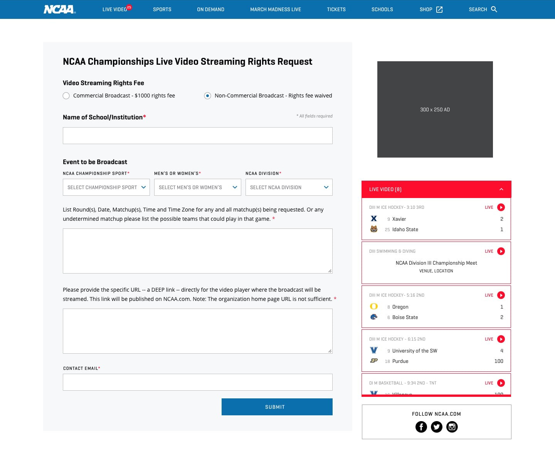Collapse the Live Video panel chevron
This screenshot has height=450, width=555.
[501, 189]
